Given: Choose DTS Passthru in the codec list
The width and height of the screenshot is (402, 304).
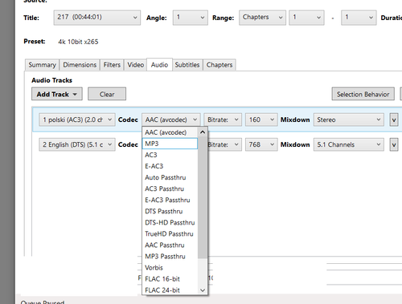Looking at the screenshot, I should 170,211.
